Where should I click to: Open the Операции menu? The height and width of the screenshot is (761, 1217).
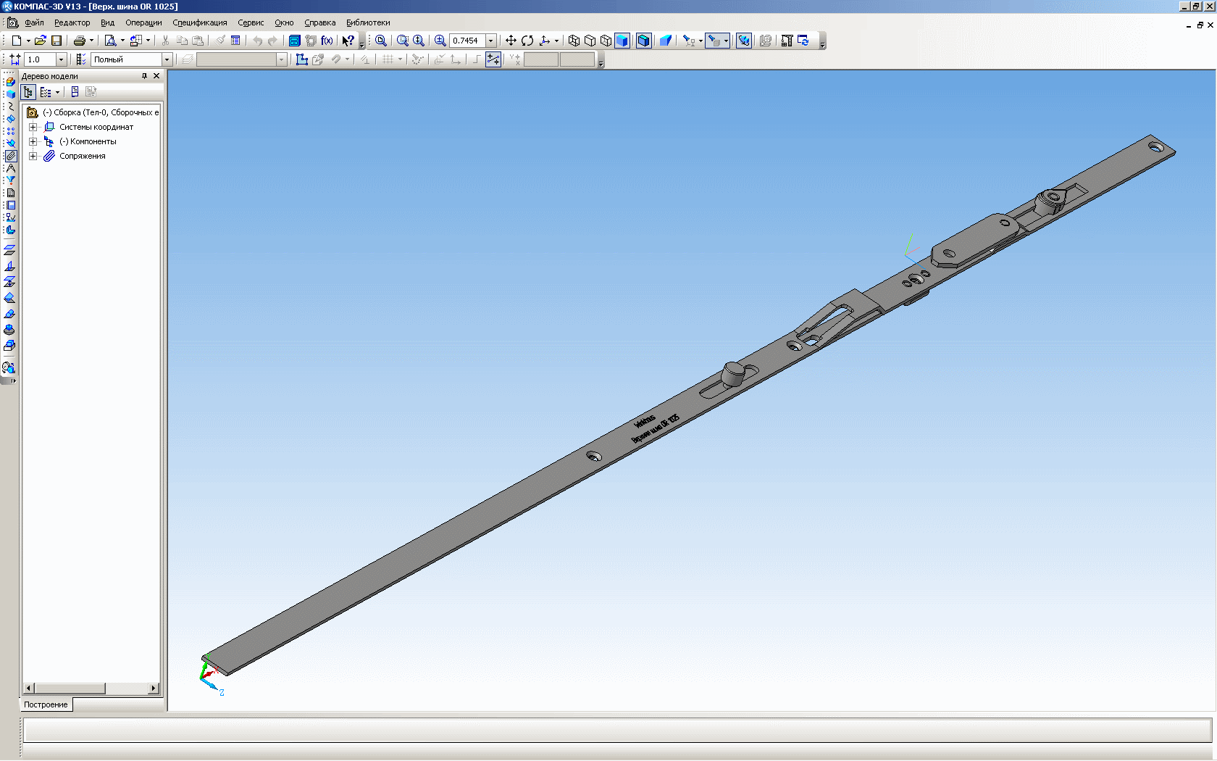coord(143,22)
